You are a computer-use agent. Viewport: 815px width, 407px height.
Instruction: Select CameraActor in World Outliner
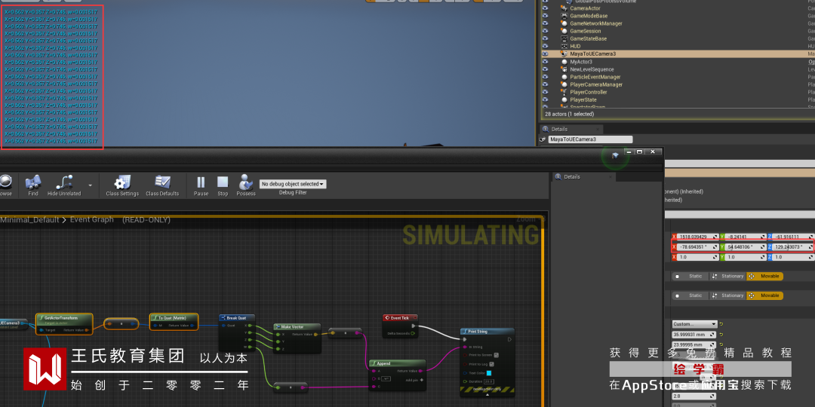point(586,8)
